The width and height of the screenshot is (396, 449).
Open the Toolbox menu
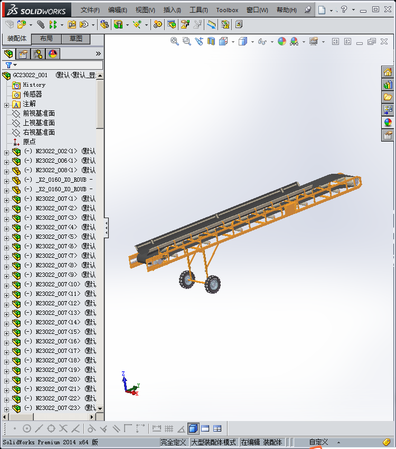coord(227,10)
